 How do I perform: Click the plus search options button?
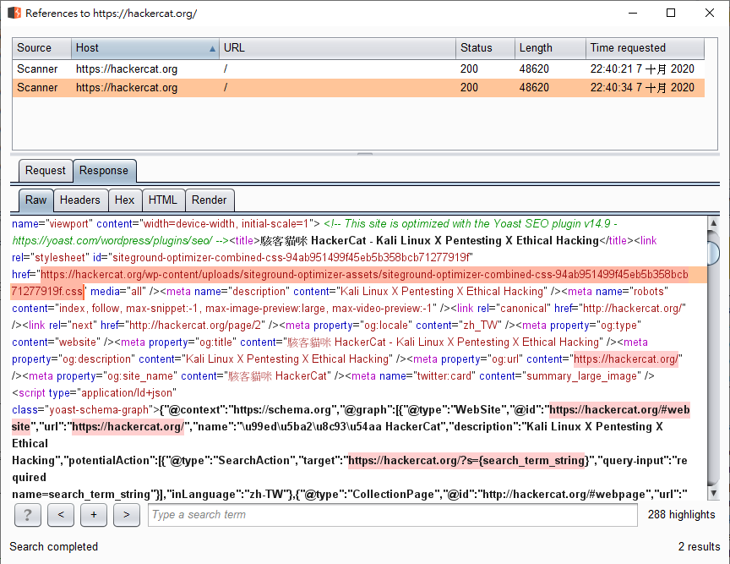94,515
